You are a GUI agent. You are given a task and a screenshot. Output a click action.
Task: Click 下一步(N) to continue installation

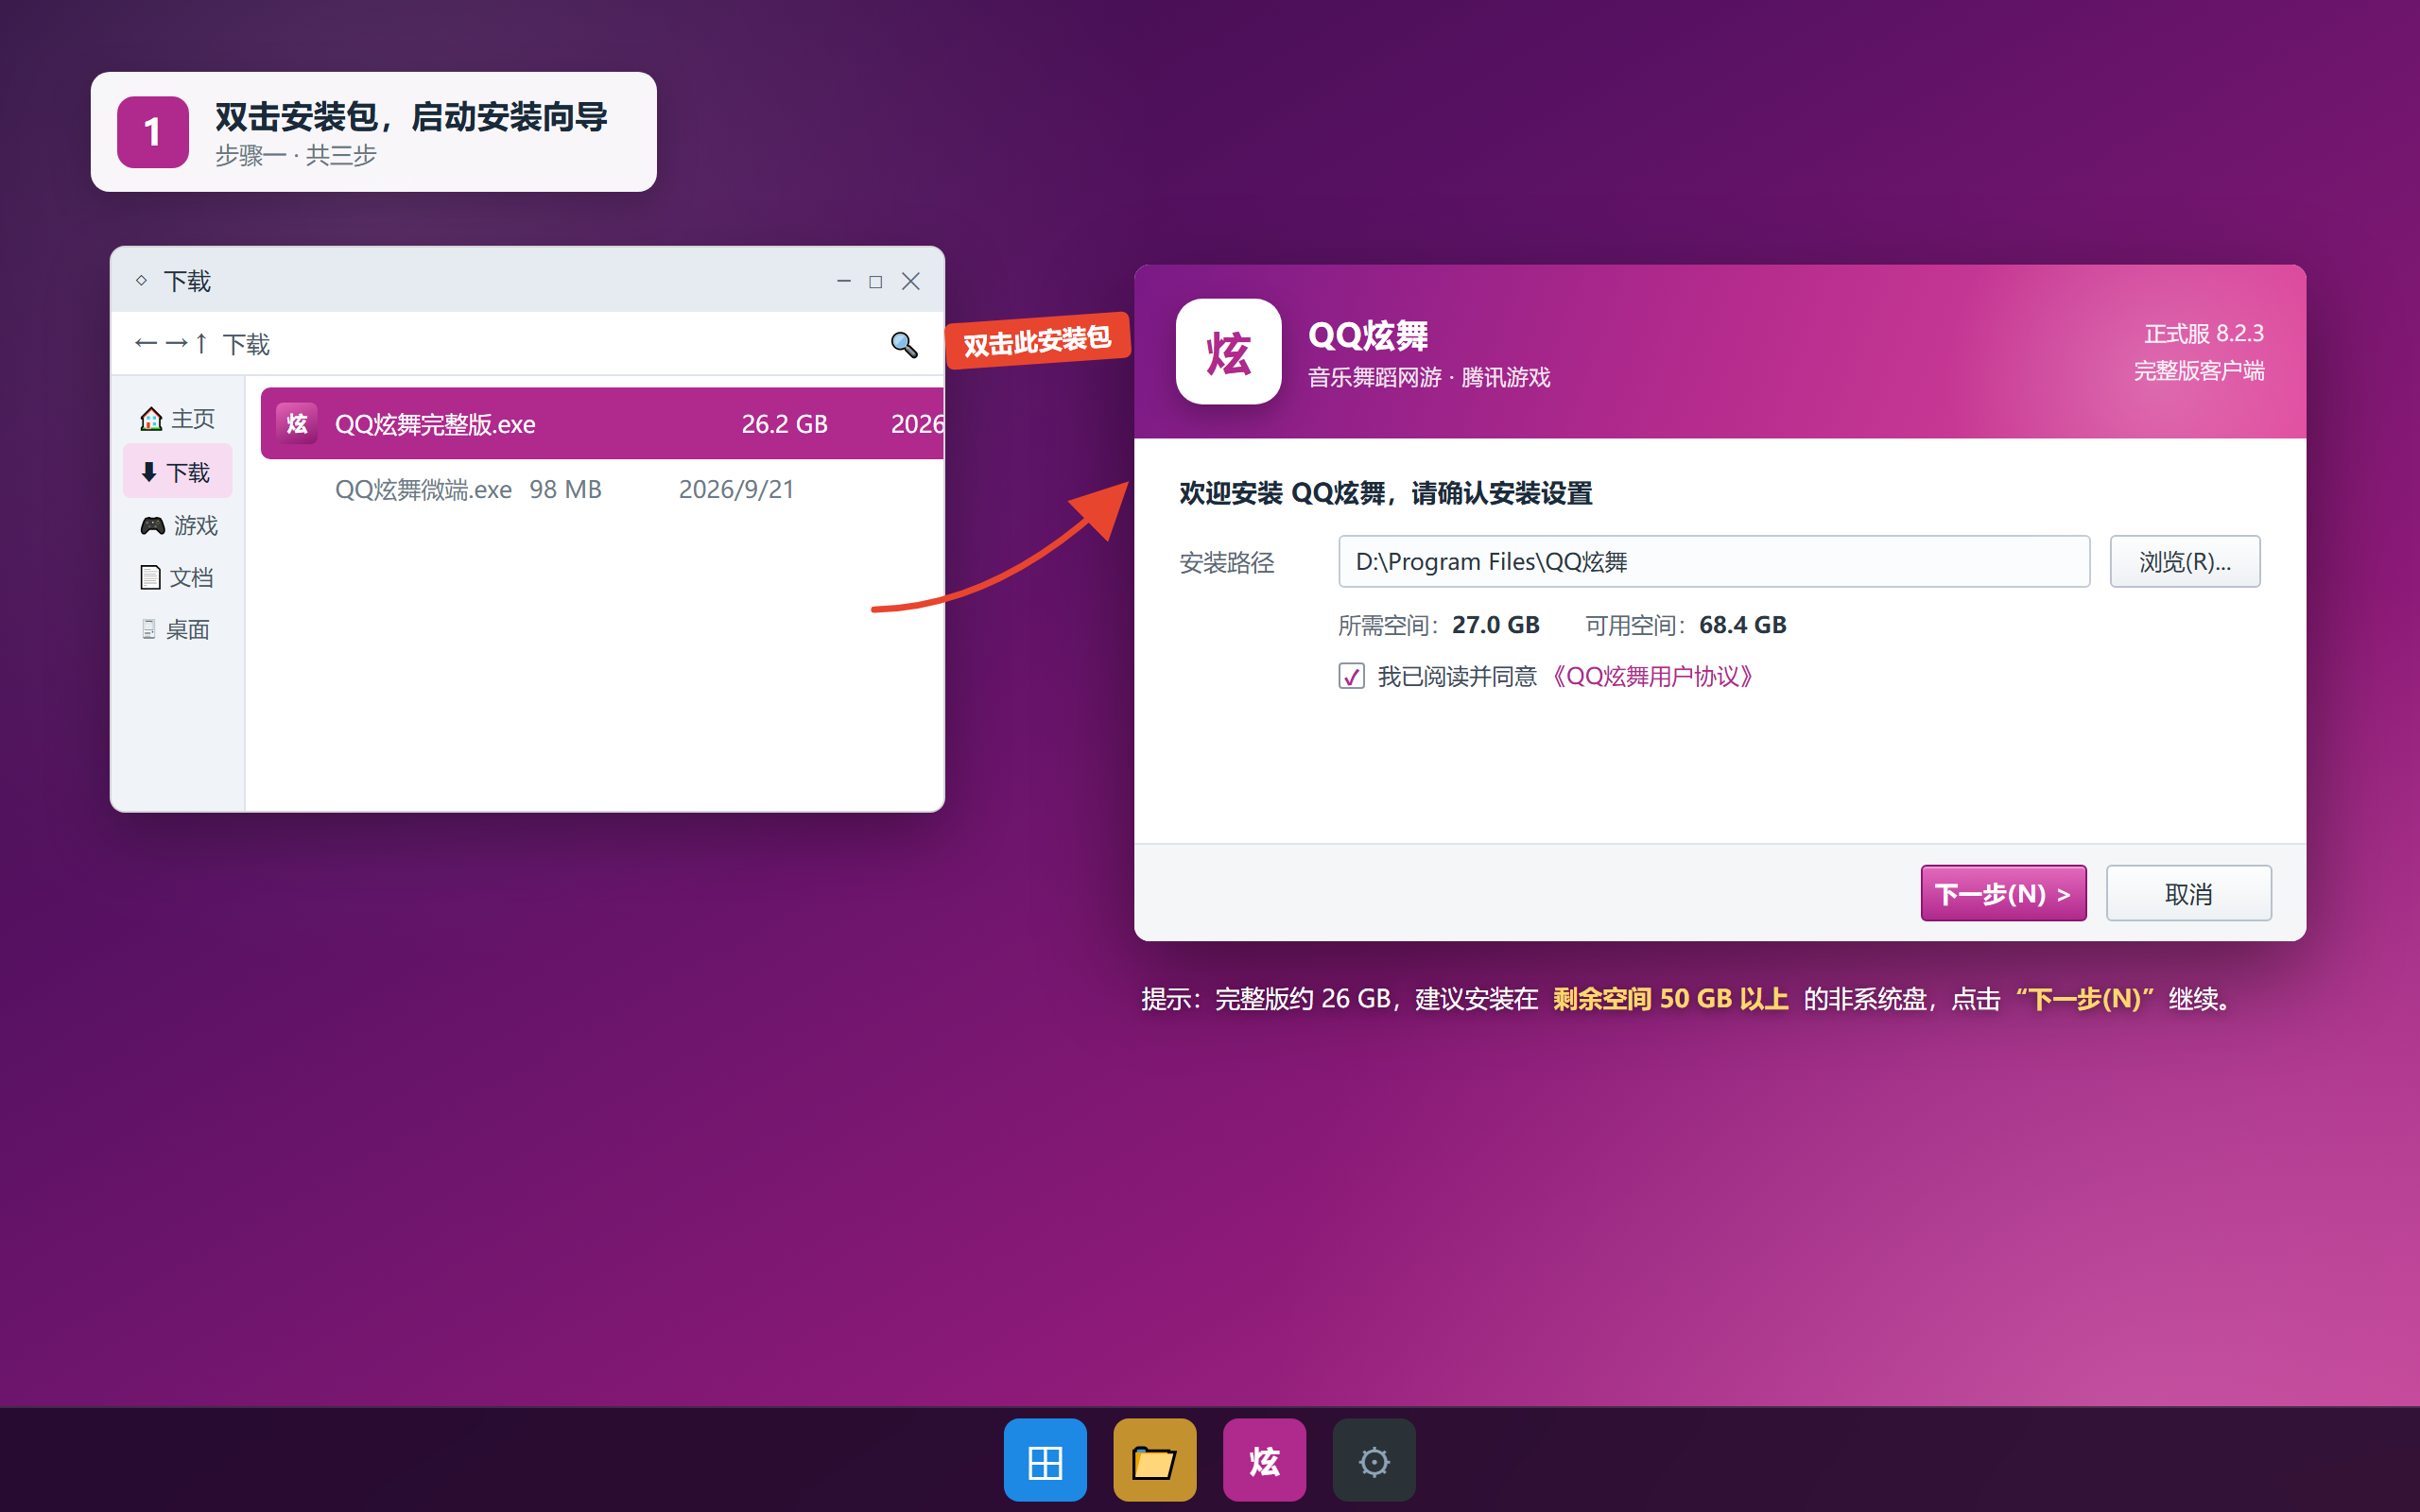tap(2003, 893)
